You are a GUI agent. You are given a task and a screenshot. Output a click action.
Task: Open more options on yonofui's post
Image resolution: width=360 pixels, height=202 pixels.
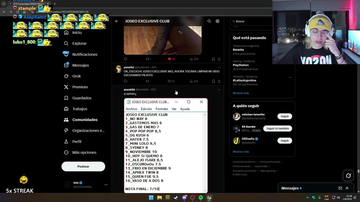coord(219,67)
